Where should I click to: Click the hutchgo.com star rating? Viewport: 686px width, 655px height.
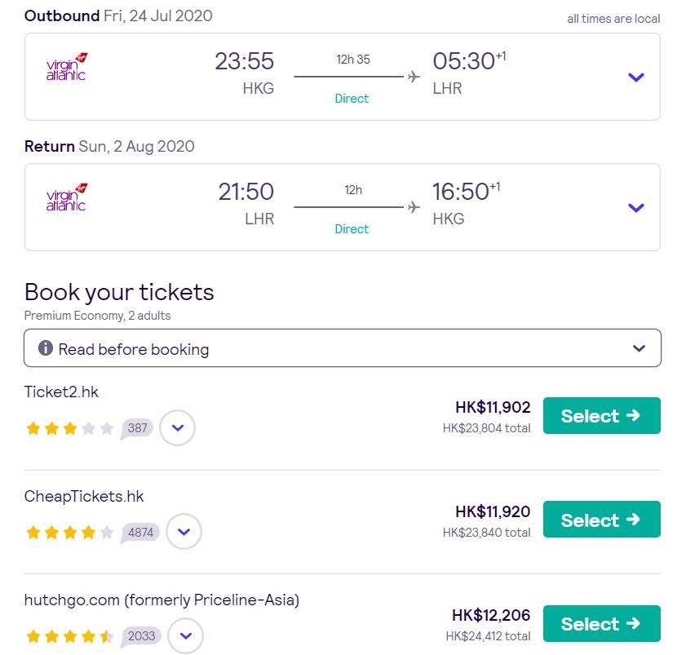tap(70, 636)
